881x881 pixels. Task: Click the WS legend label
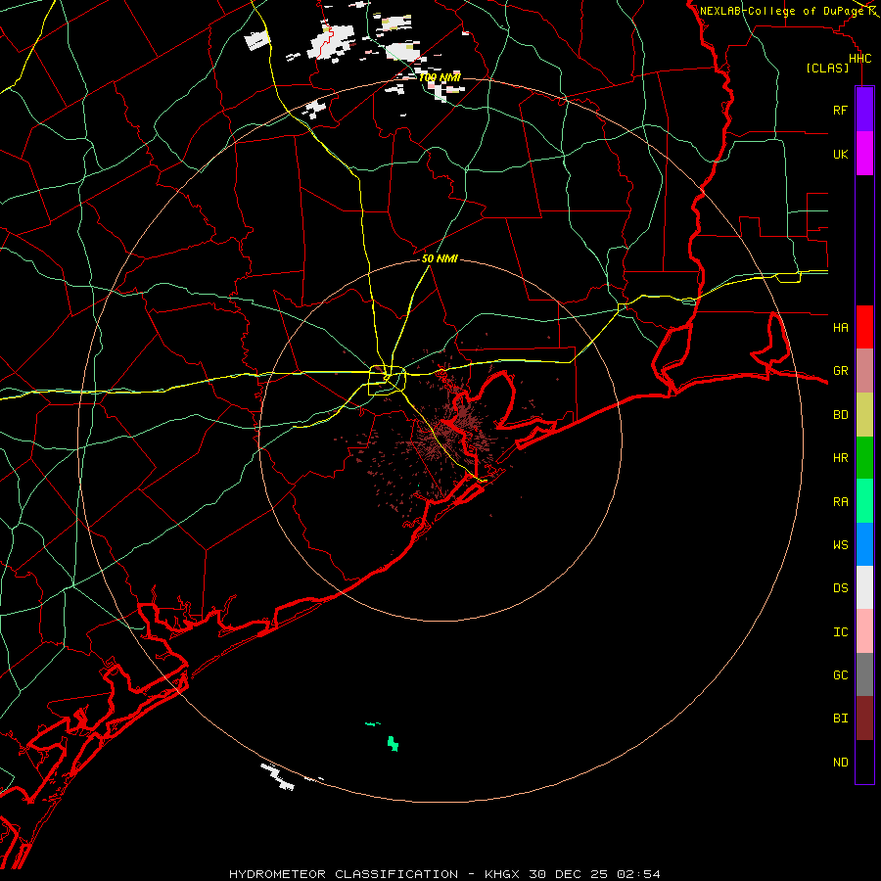pos(840,545)
